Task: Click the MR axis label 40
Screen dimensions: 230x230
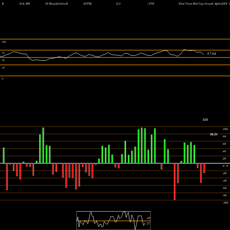Action: 224,151
